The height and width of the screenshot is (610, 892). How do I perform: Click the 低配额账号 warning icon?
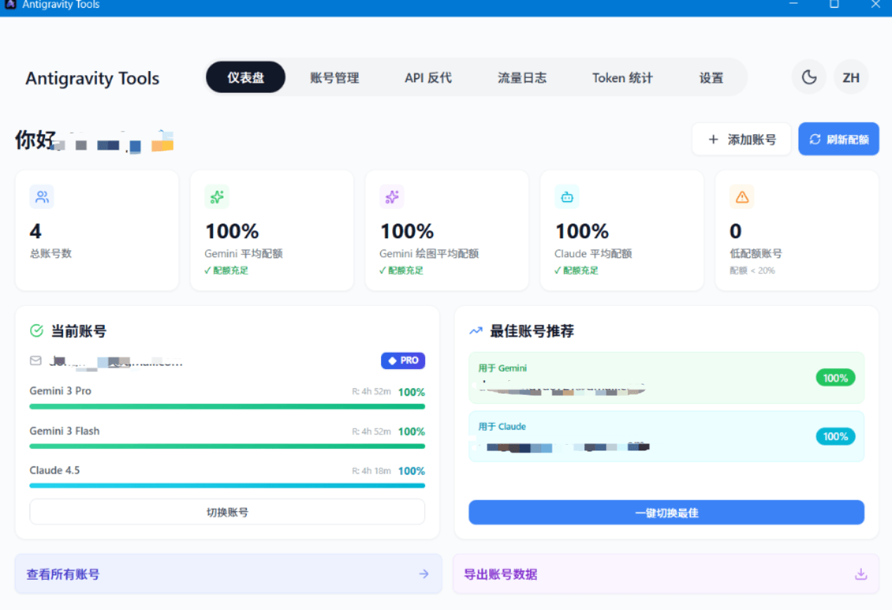tap(742, 197)
